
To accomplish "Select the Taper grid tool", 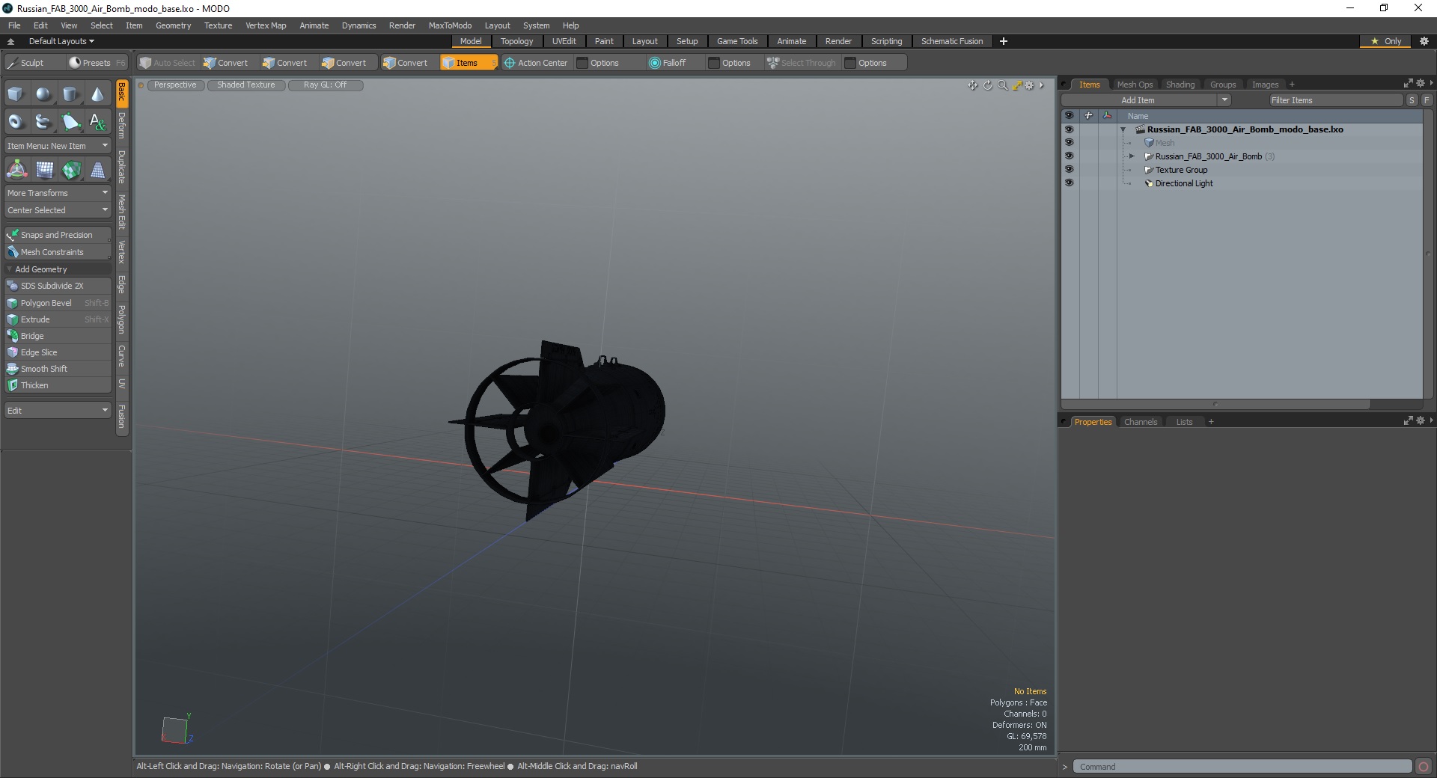I will (98, 171).
